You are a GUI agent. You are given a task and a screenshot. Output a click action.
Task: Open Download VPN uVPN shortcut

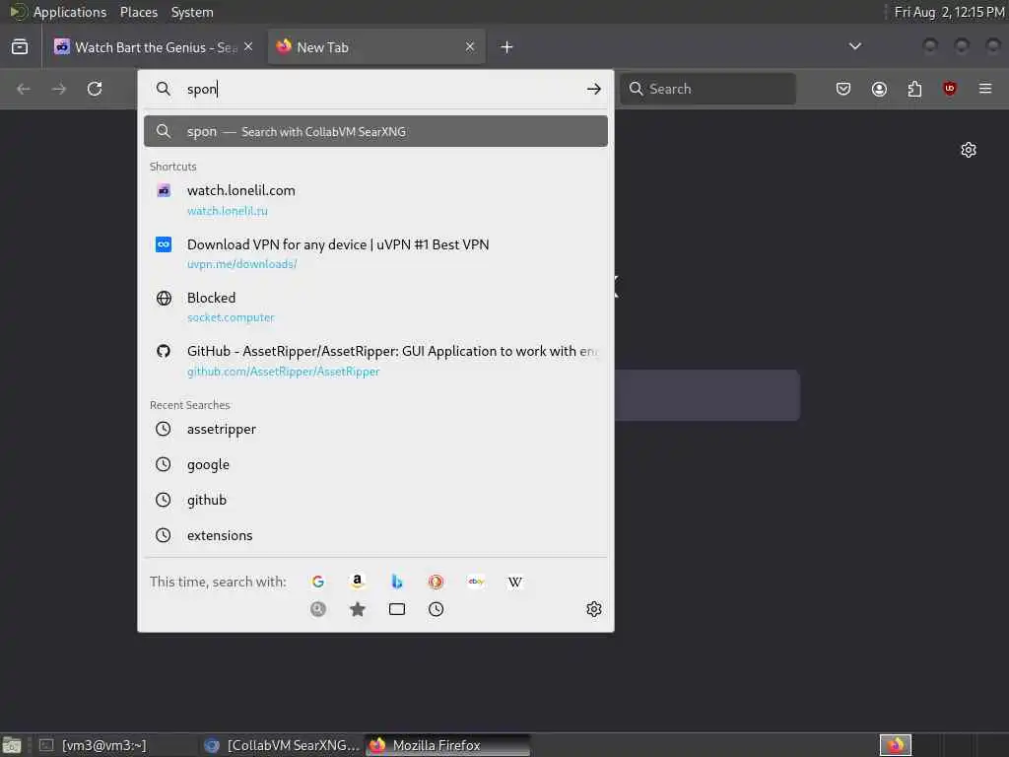click(375, 253)
